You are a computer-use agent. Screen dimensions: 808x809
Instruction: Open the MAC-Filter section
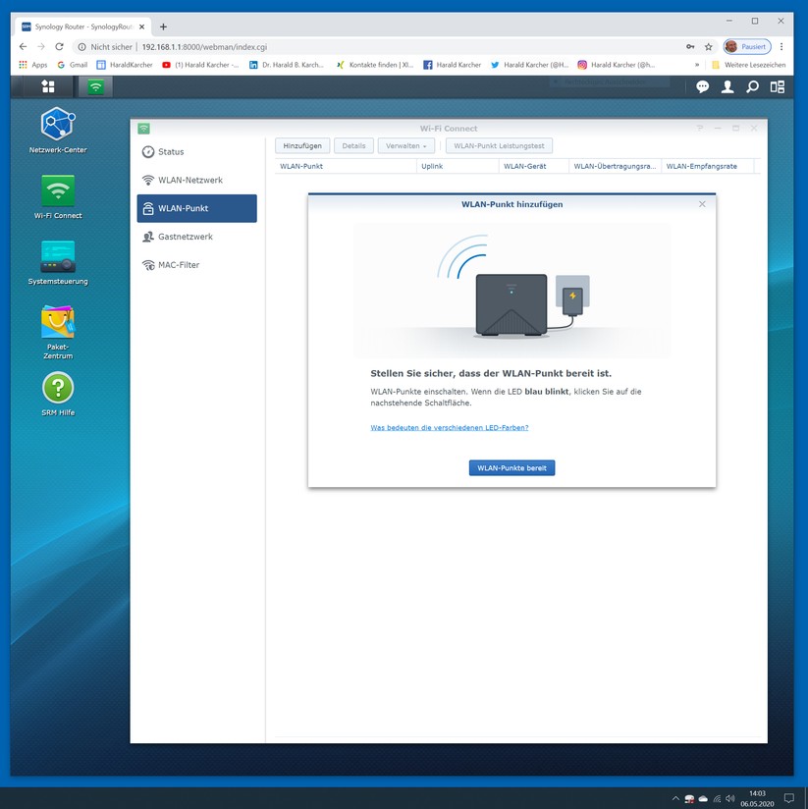click(x=178, y=265)
